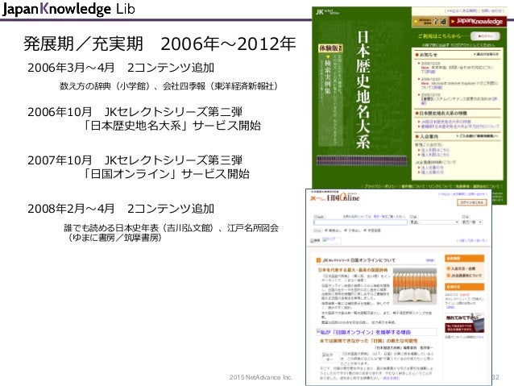Open the red JapanKnowledge banner
This screenshot has width=514, height=386.
pos(478,21)
